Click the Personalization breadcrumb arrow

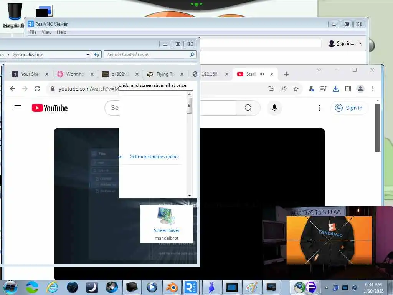(8, 55)
